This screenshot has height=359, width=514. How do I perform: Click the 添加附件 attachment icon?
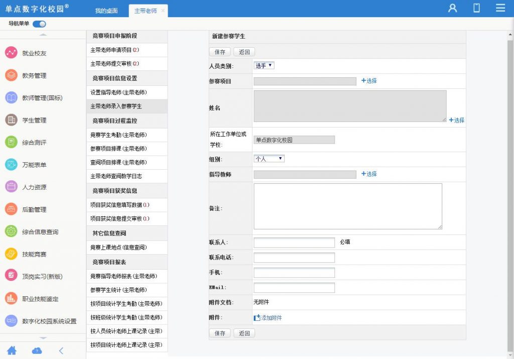pyautogui.click(x=256, y=318)
